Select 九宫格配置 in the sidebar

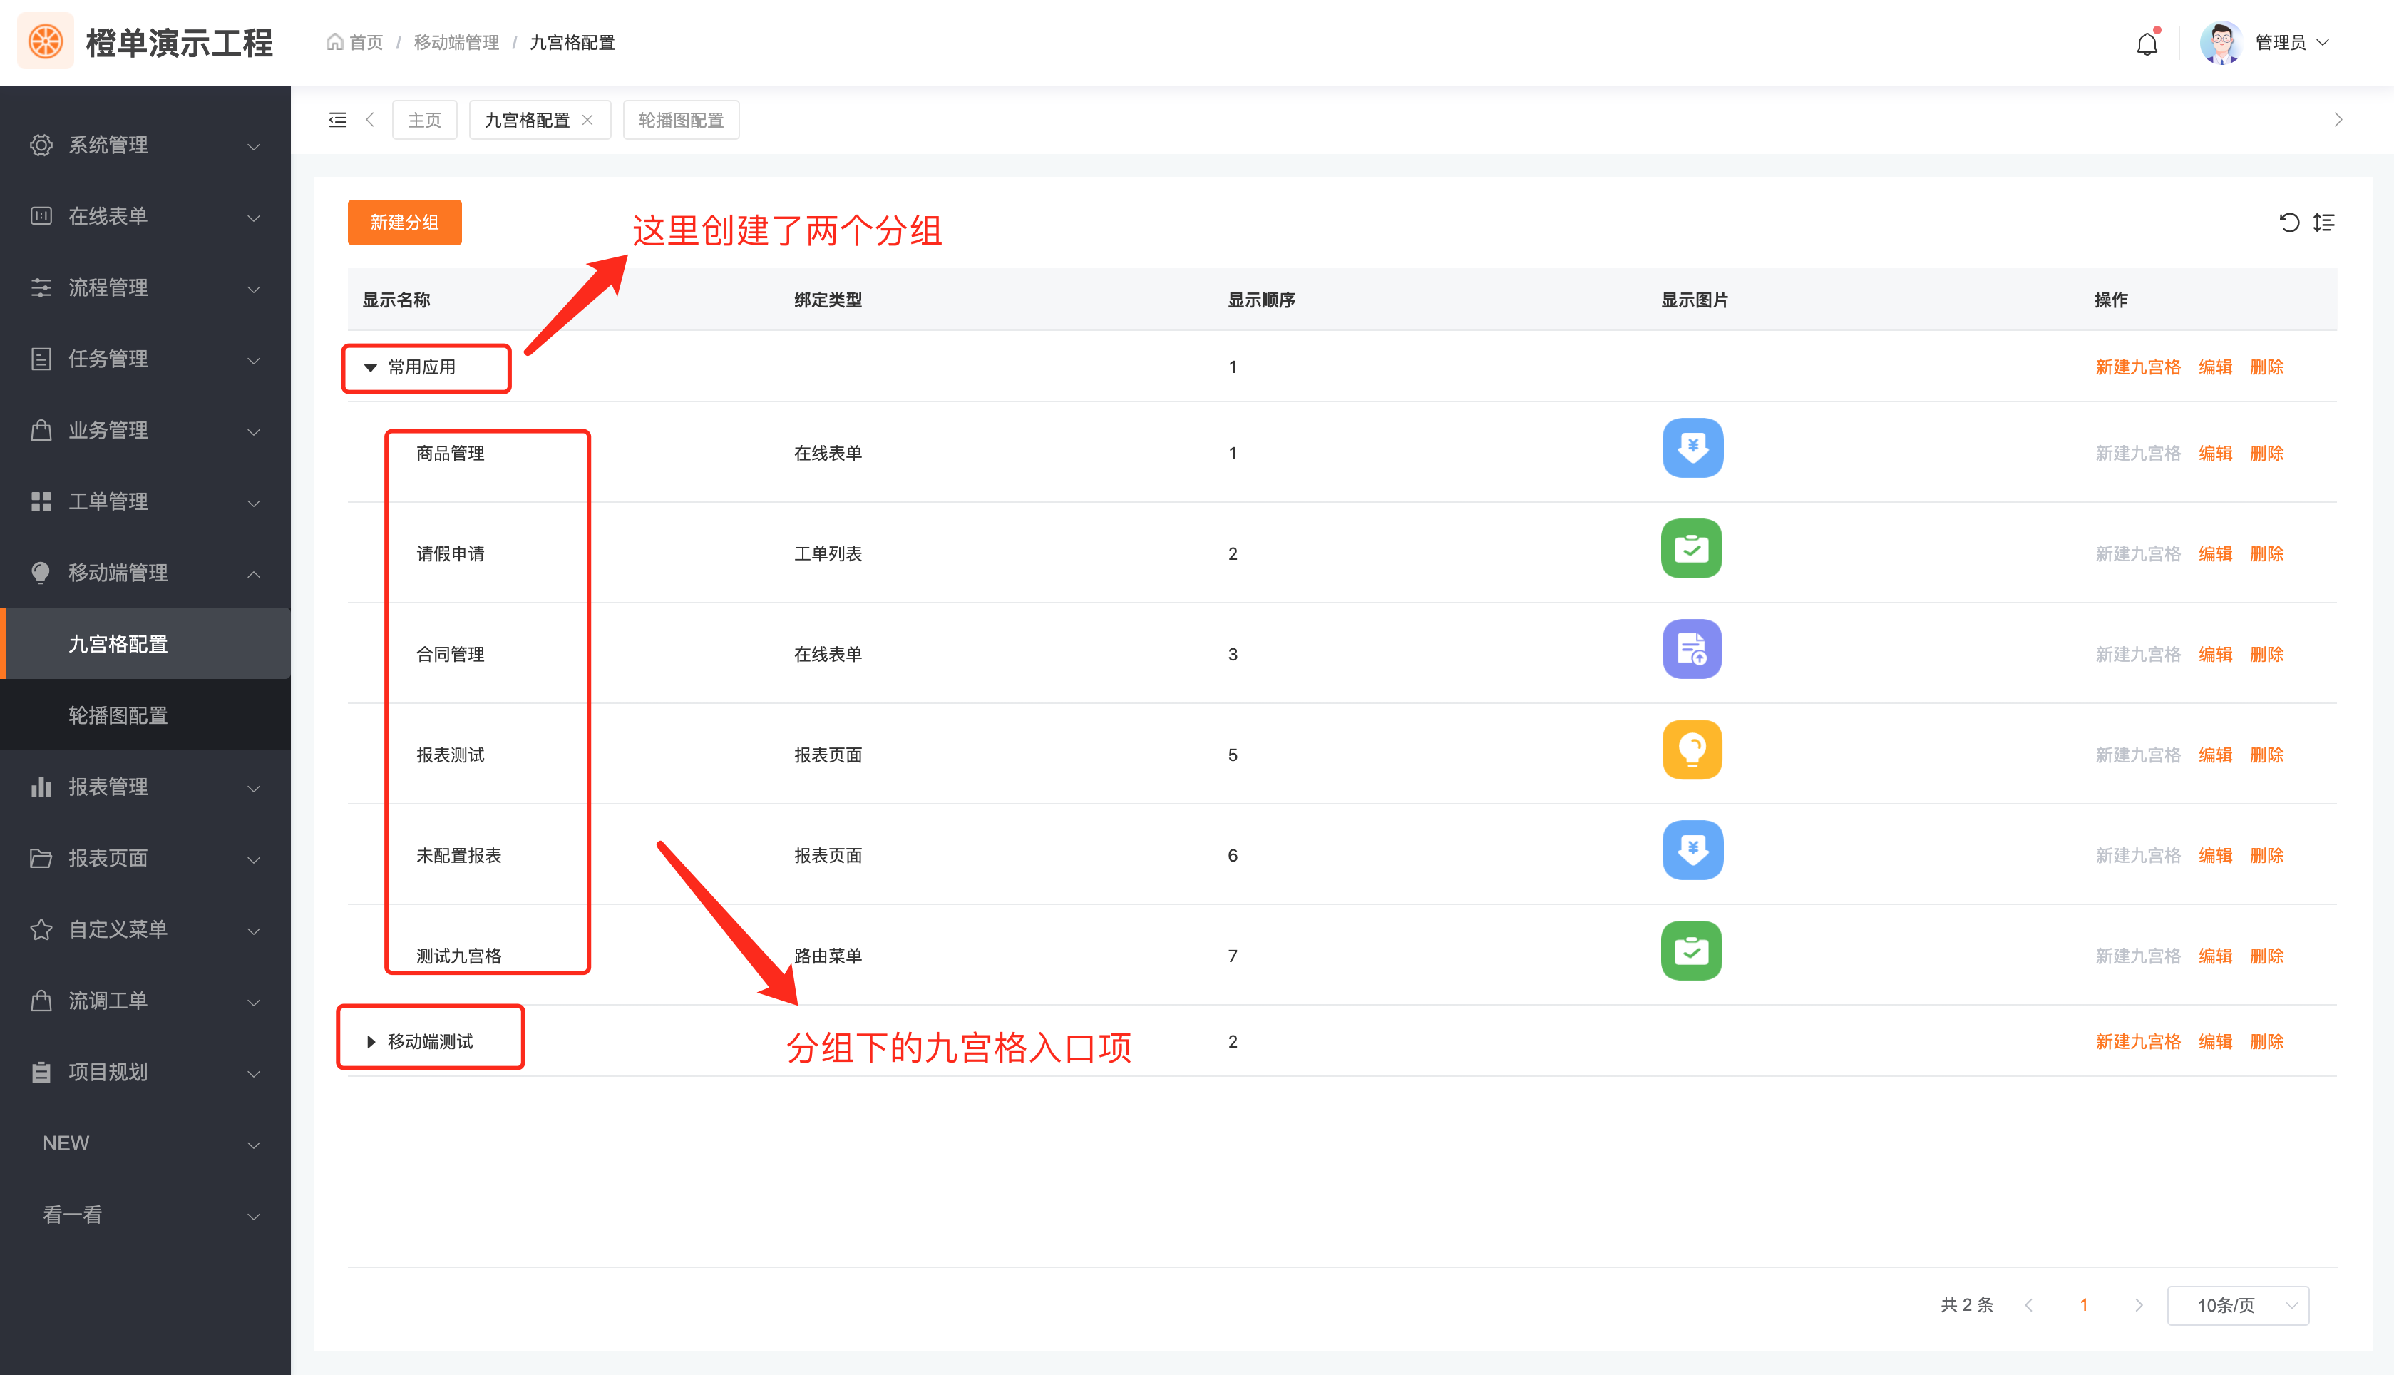coord(145,644)
